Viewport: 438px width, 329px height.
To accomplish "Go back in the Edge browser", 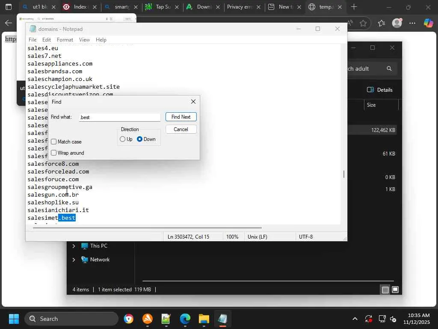I will click(x=9, y=23).
